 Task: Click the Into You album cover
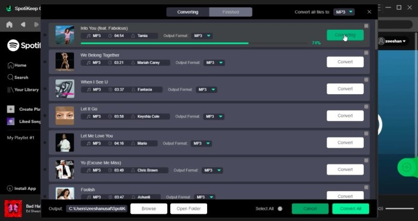pyautogui.click(x=64, y=35)
